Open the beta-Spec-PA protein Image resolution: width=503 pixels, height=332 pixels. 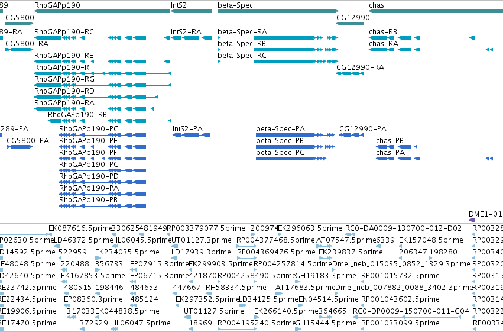[295, 135]
